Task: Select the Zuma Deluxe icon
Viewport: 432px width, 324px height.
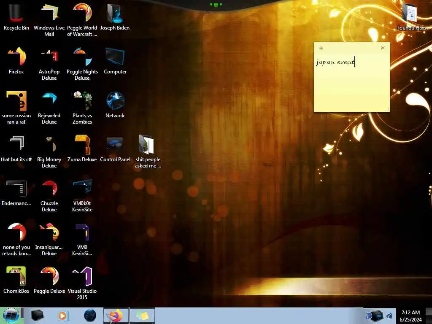Action: pos(82,149)
